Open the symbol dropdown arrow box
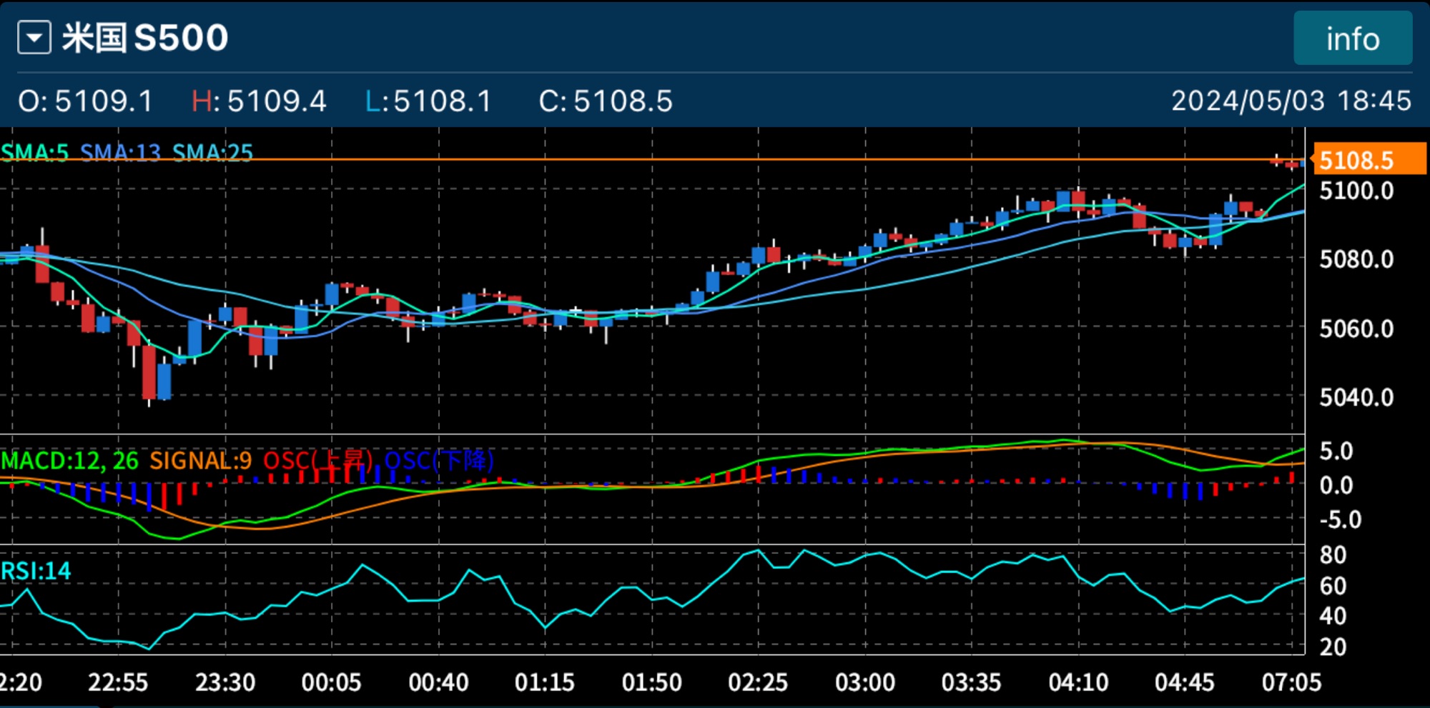This screenshot has width=1430, height=708. coord(34,38)
